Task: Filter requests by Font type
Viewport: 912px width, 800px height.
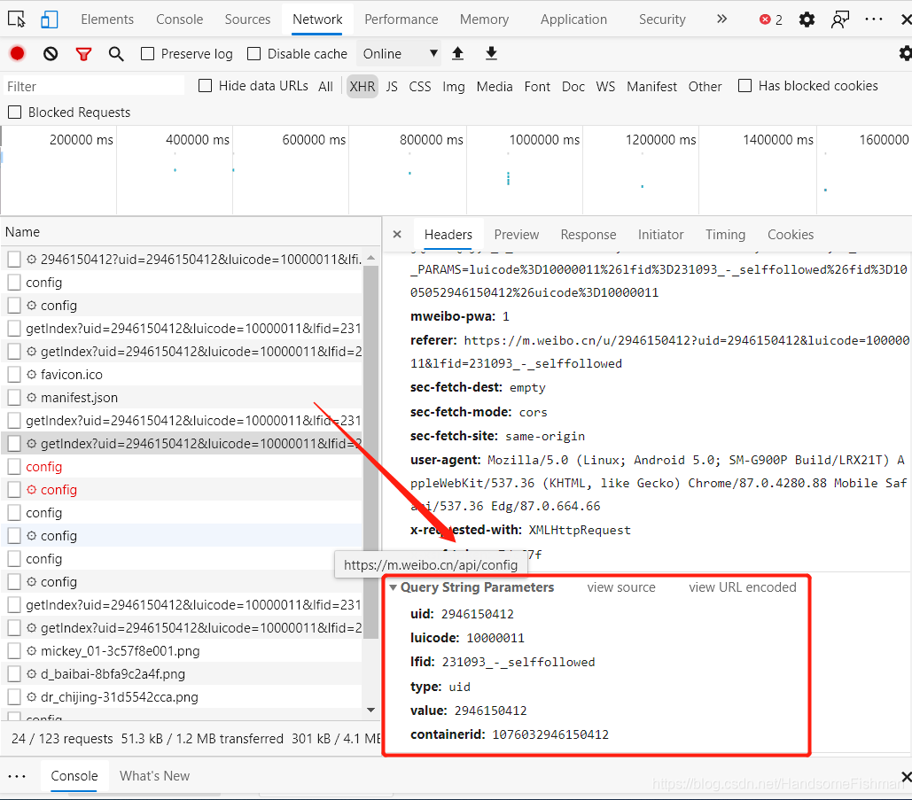Action: tap(537, 87)
